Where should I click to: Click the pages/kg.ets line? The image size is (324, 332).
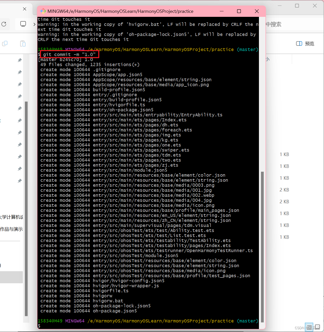[x=109, y=140]
